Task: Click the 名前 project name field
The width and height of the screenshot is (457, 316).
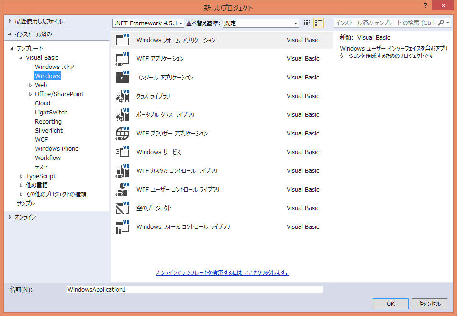Action: (x=194, y=290)
